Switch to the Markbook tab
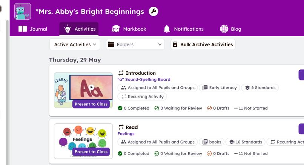This screenshot has height=165, width=304. tap(129, 29)
